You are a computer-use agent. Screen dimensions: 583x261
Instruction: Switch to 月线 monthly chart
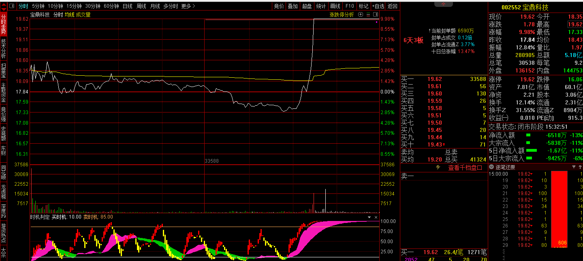155,6
